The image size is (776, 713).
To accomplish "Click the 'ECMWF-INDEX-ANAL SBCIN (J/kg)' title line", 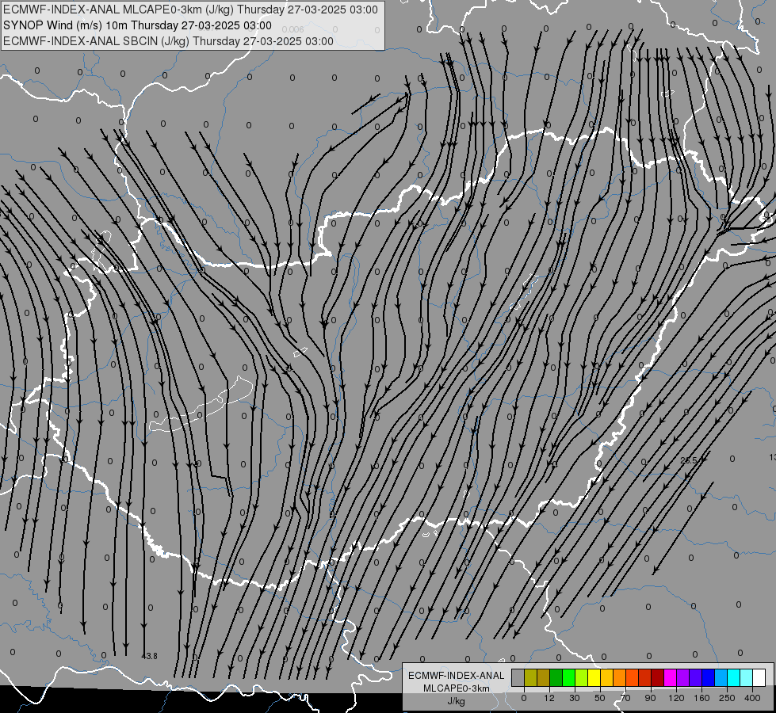I will click(x=168, y=41).
